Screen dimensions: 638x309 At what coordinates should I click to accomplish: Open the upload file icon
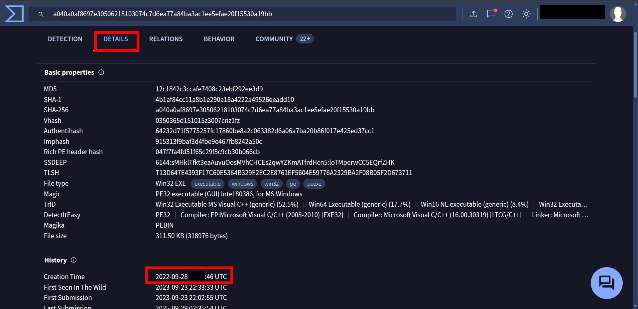pyautogui.click(x=474, y=14)
